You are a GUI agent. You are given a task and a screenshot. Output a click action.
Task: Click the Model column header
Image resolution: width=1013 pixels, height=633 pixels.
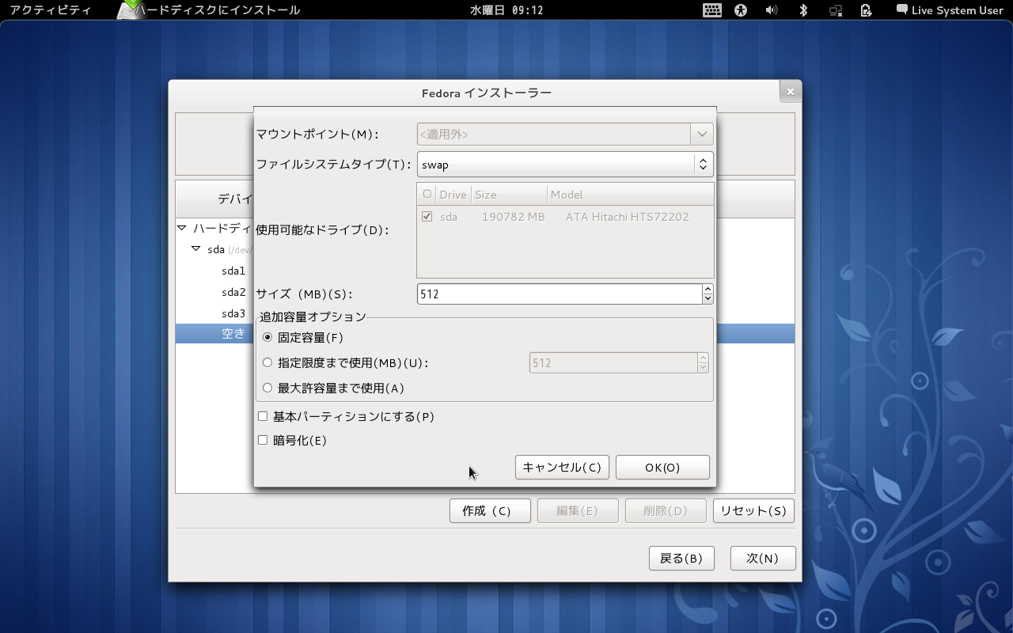630,194
